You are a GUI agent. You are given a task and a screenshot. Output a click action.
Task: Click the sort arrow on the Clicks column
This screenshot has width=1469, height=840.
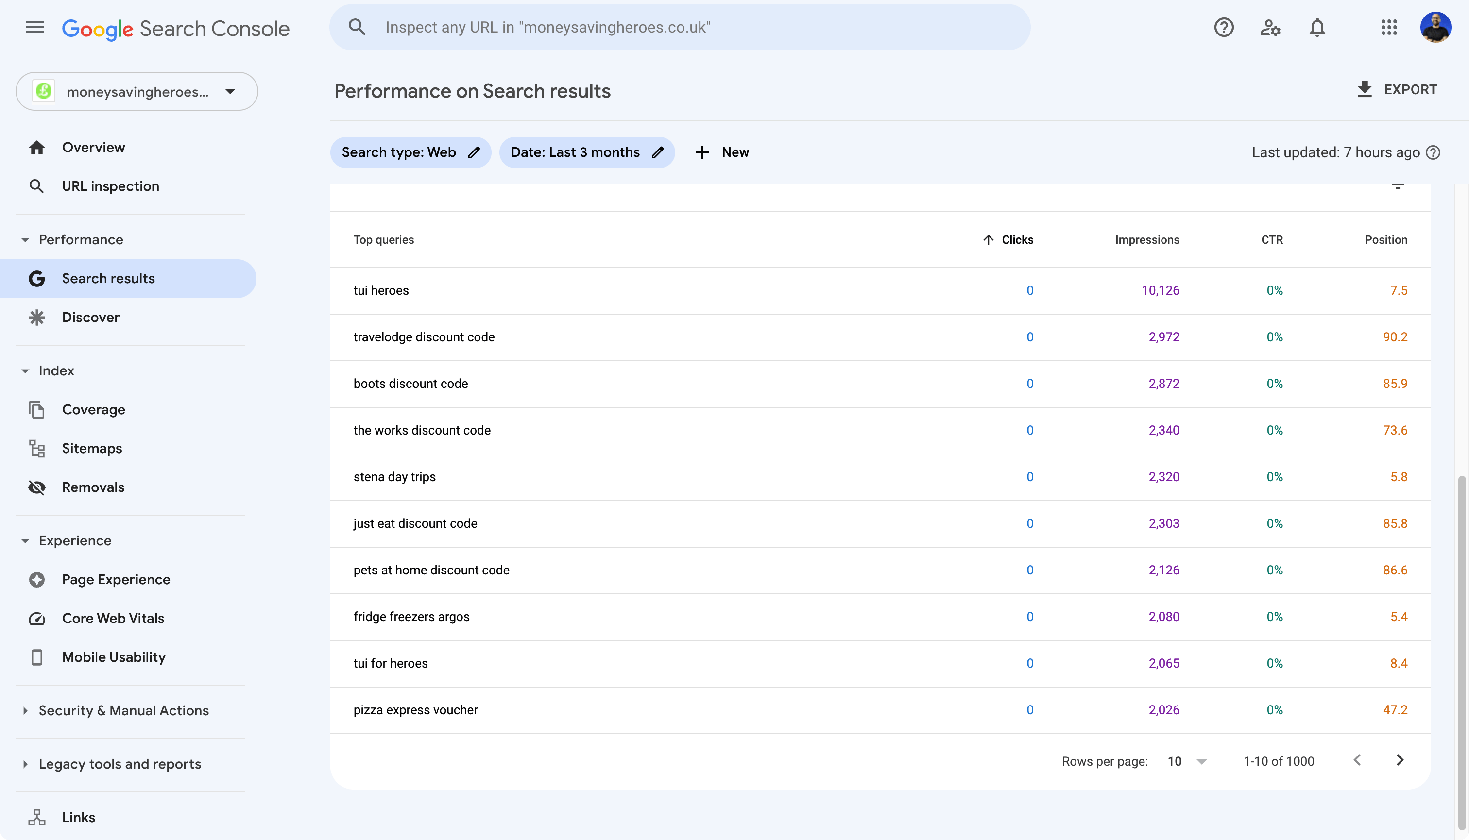(x=988, y=239)
